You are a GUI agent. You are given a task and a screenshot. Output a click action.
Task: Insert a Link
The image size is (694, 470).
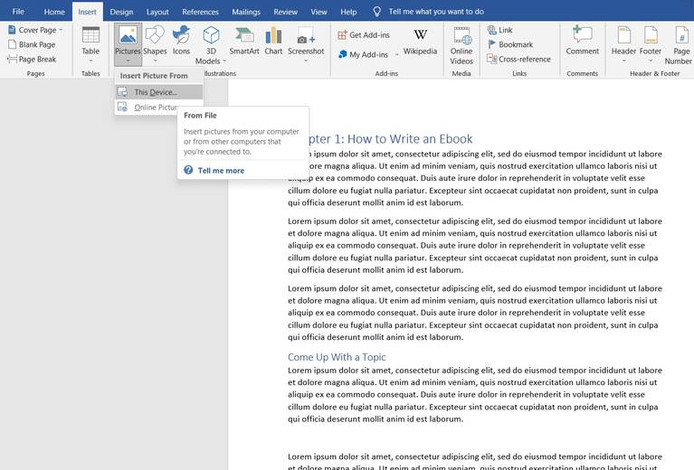tap(499, 30)
